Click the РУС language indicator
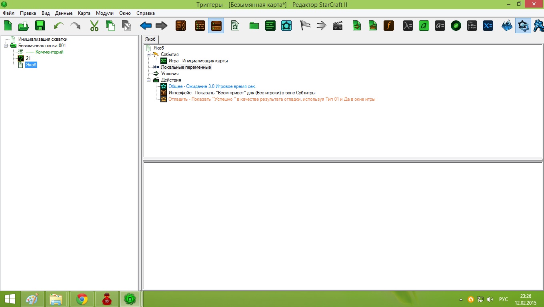Image resolution: width=544 pixels, height=307 pixels. 504,299
